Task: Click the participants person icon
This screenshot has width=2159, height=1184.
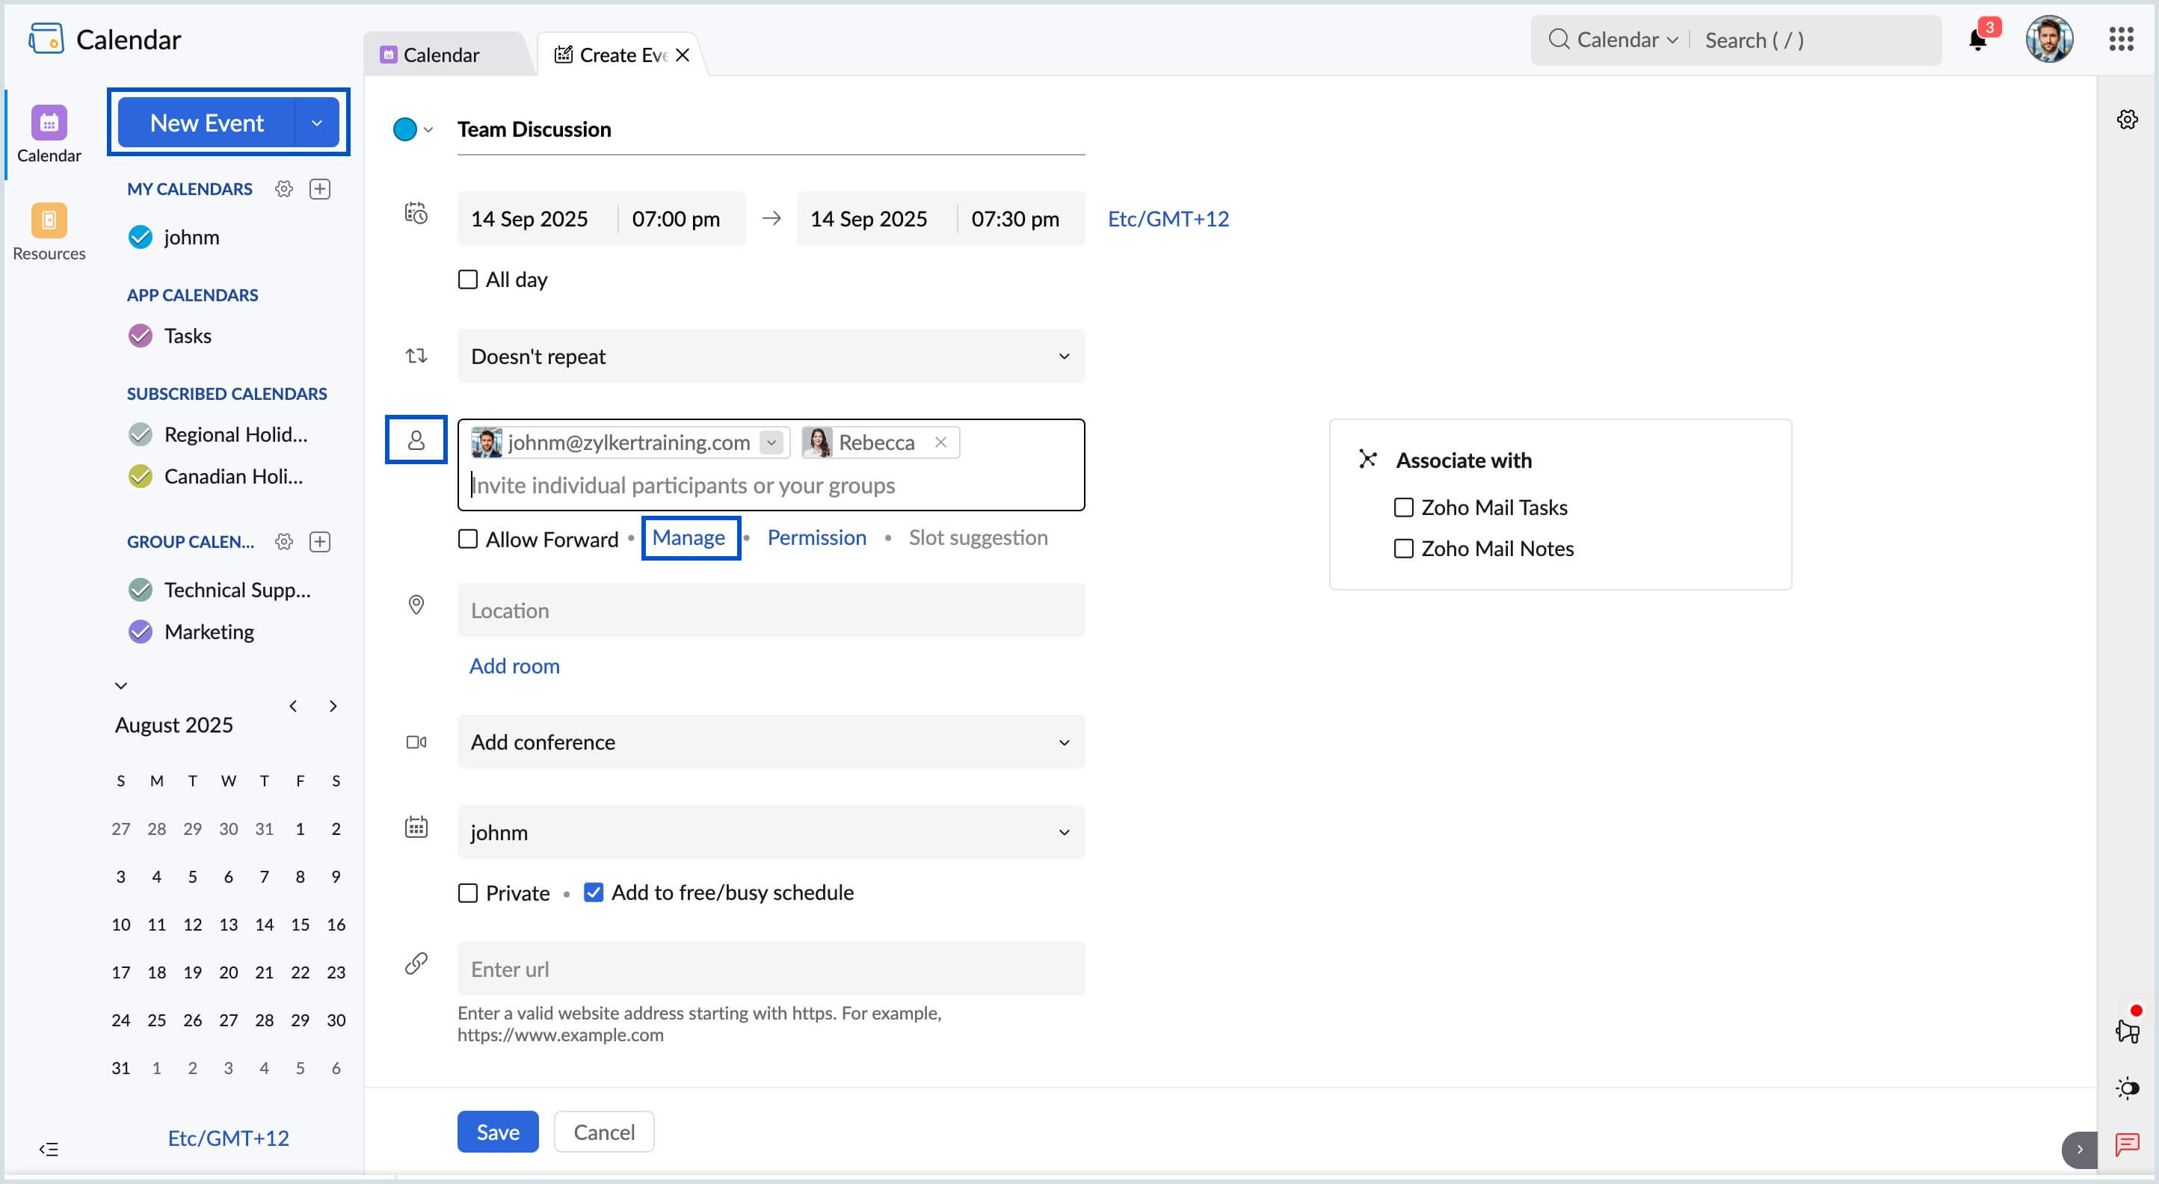Action: [416, 440]
